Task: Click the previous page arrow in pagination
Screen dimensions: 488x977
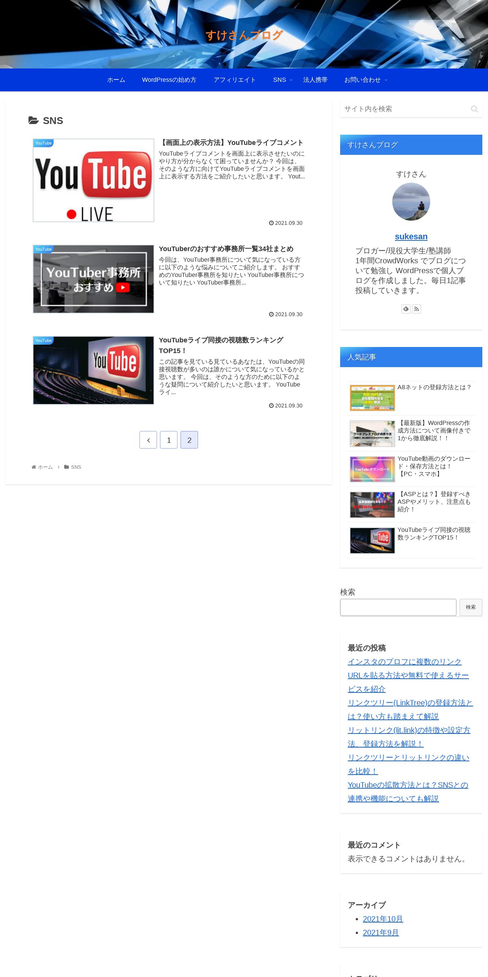Action: (x=148, y=440)
